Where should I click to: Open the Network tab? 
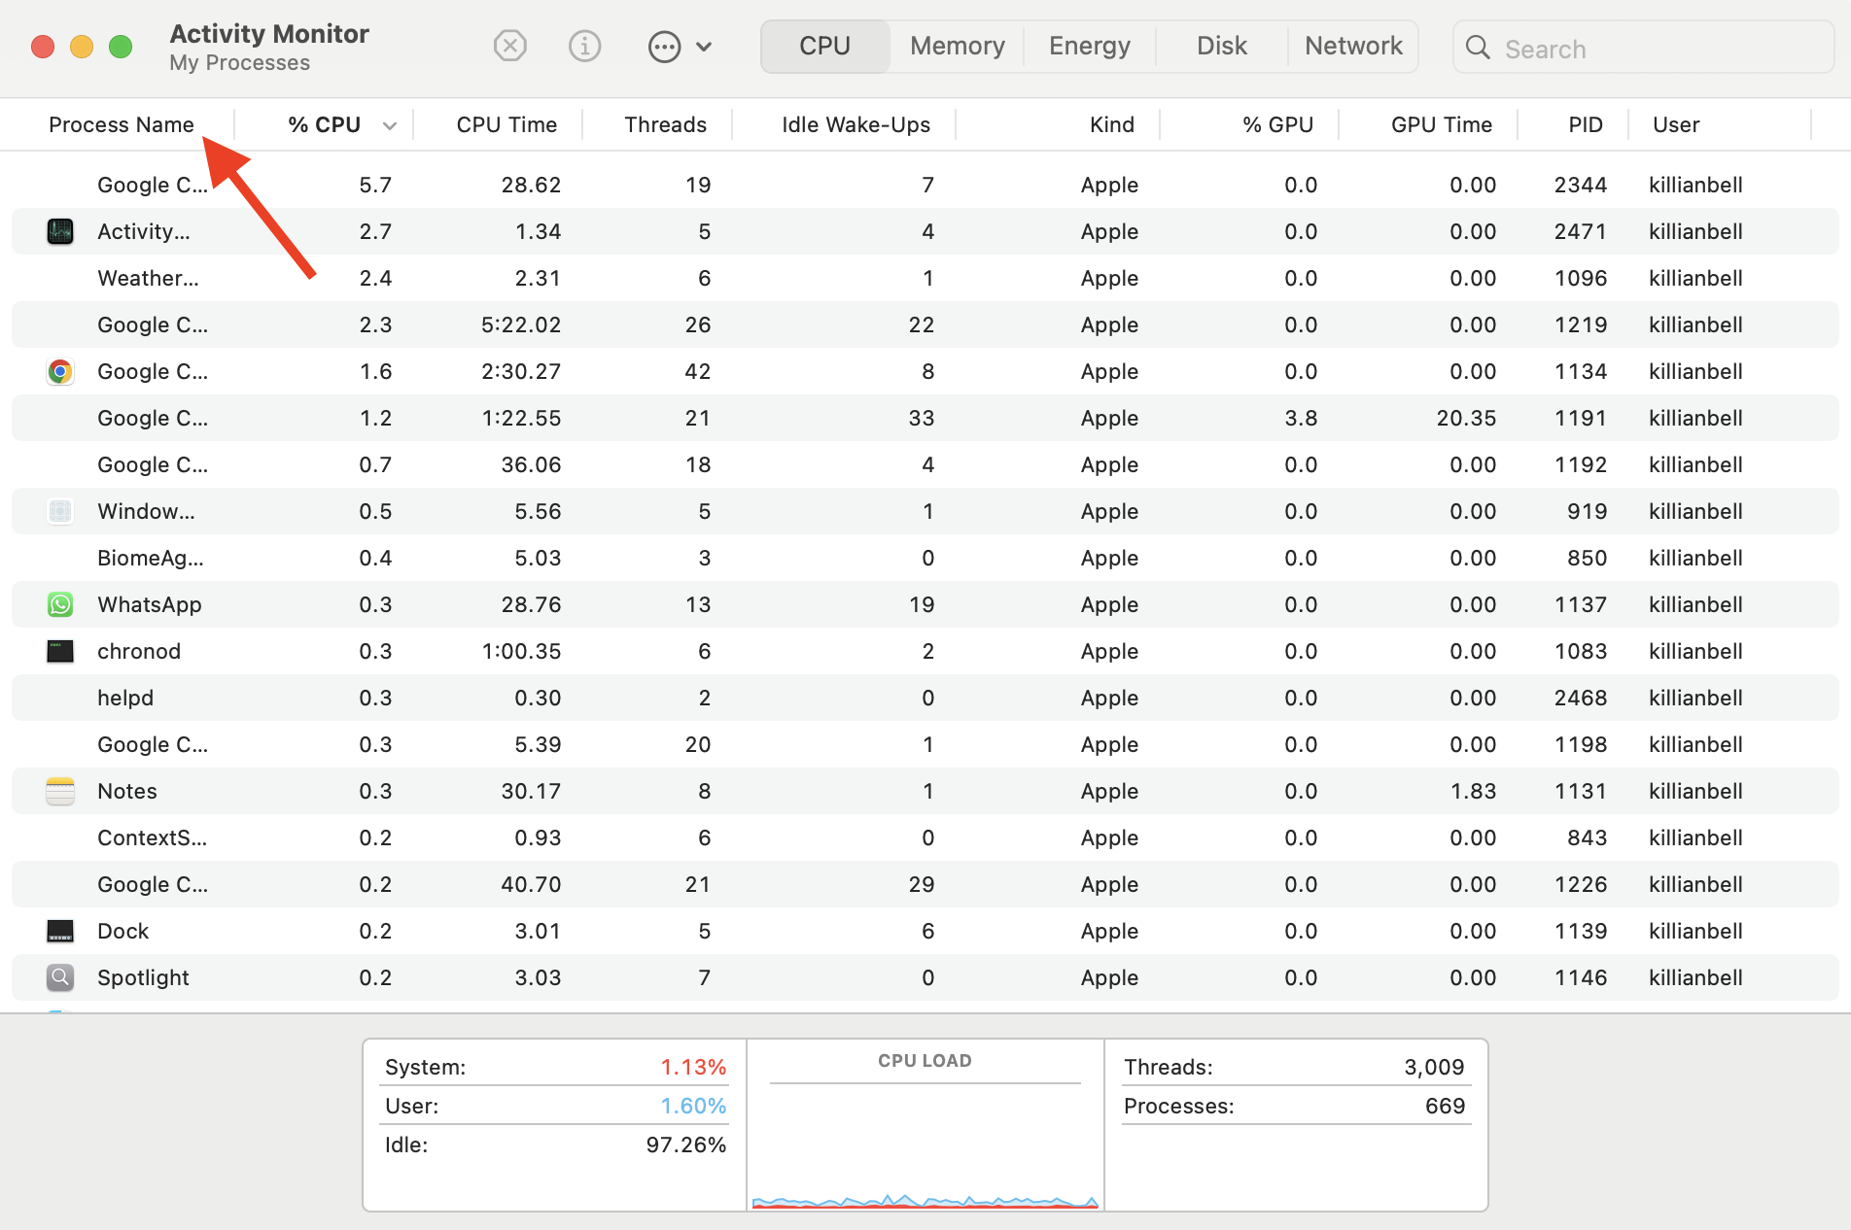click(x=1352, y=46)
